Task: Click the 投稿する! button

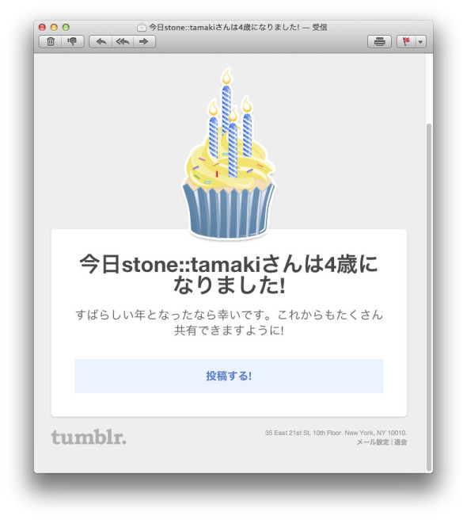Action: (x=229, y=376)
